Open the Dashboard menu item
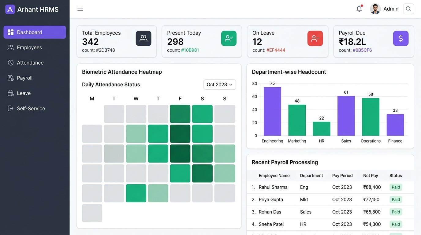The height and width of the screenshot is (235, 421). [x=35, y=32]
